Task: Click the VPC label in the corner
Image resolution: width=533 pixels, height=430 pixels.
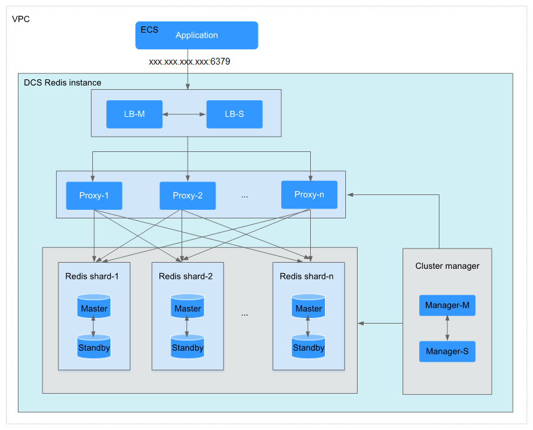Action: click(21, 19)
